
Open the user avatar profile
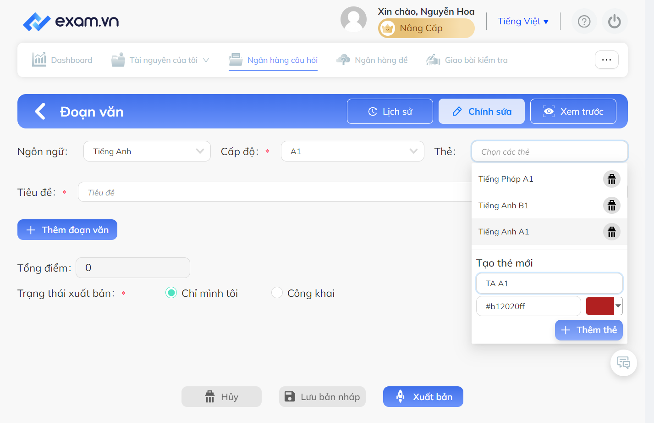click(353, 20)
